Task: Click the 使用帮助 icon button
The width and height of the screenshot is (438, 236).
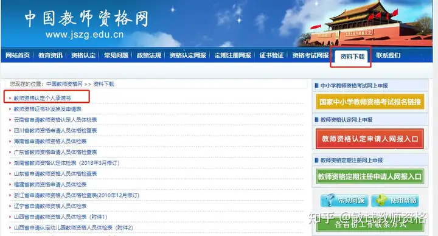Action: pyautogui.click(x=395, y=201)
